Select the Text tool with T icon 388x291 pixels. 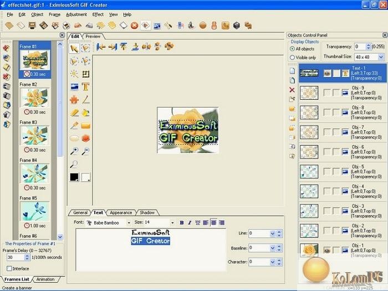point(85,87)
